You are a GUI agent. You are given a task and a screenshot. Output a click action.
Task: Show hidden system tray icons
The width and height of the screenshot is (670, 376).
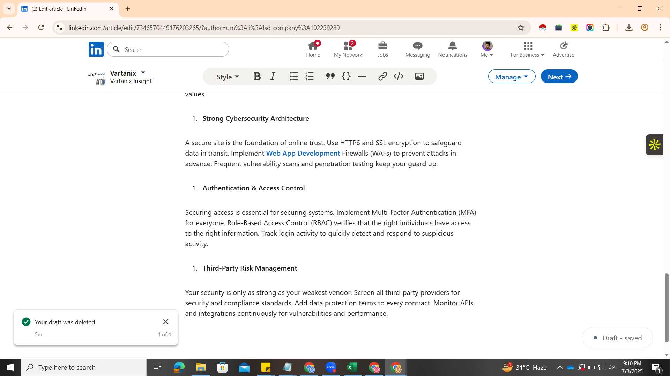560,367
